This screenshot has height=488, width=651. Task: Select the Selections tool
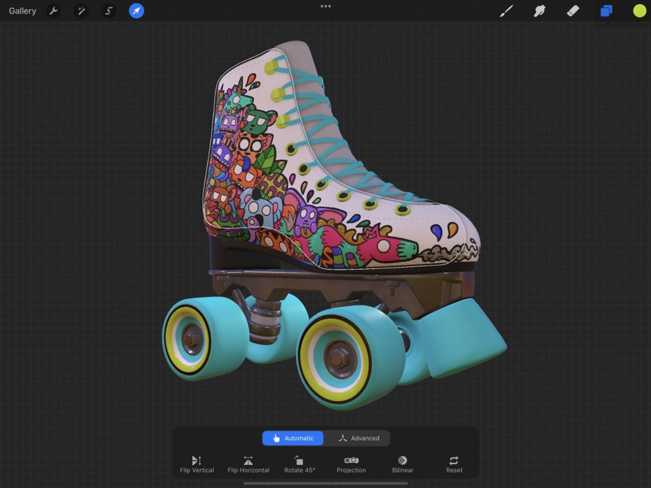[x=108, y=11]
